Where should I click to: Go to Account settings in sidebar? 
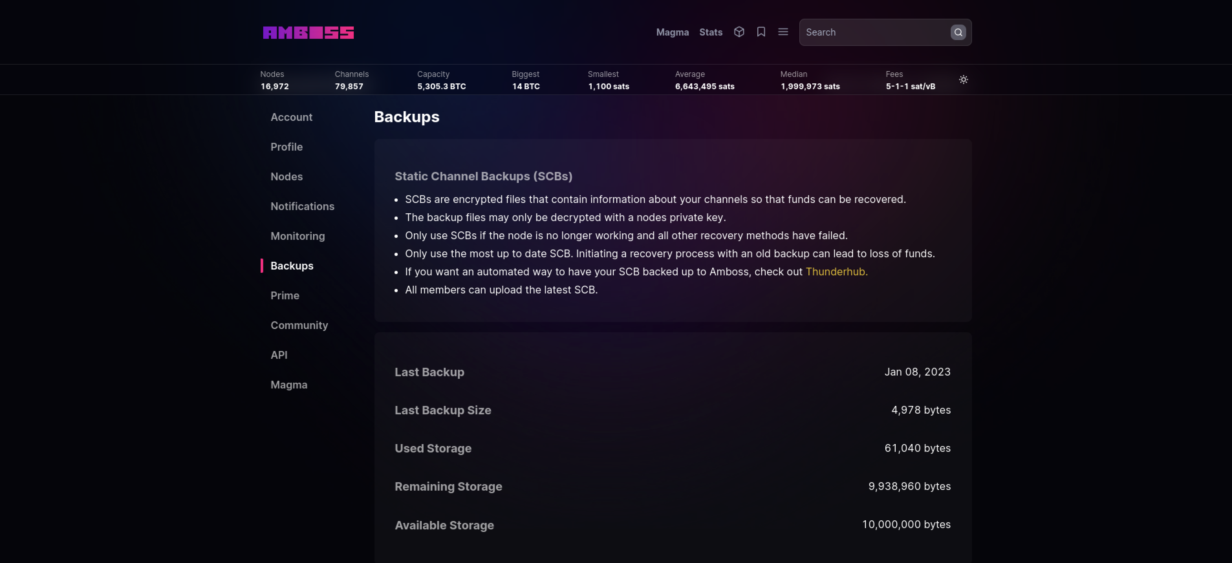point(291,118)
